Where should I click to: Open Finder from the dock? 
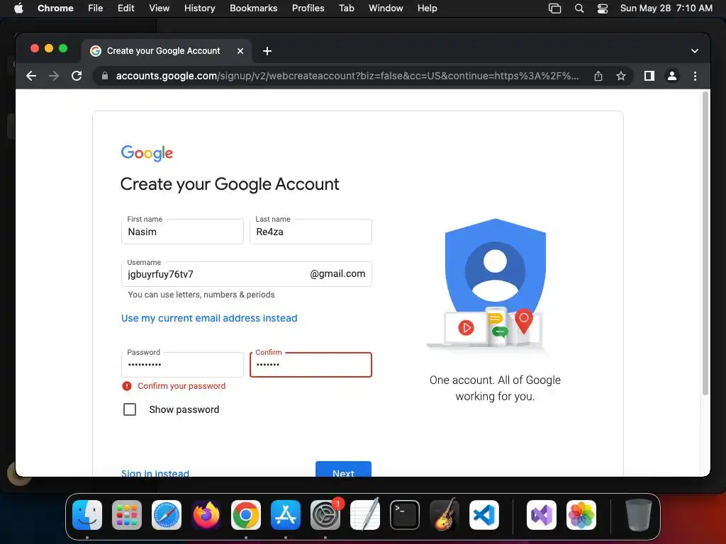click(x=87, y=515)
